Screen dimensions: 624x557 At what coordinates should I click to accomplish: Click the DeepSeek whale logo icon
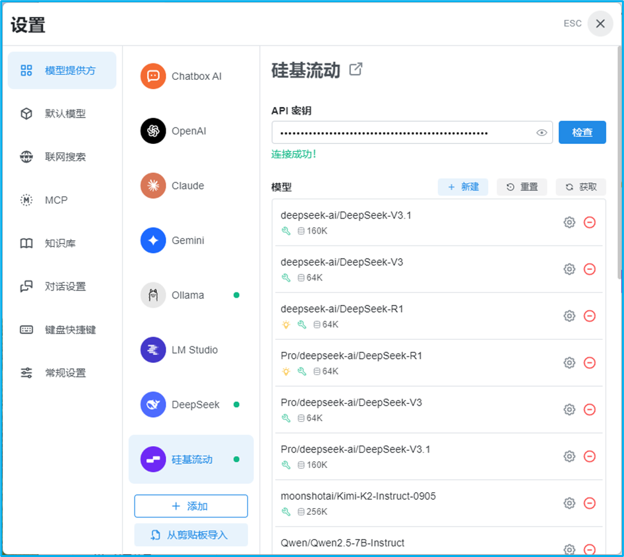coord(153,405)
